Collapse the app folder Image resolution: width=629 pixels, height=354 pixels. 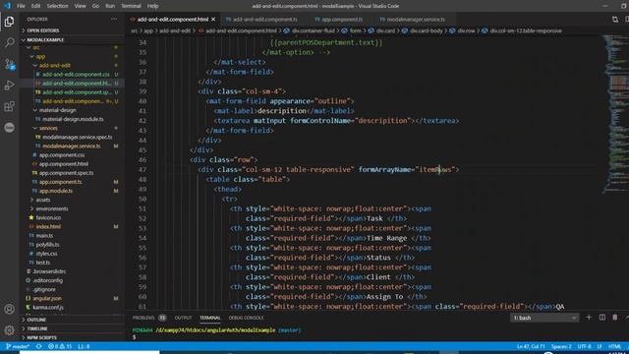tap(40, 57)
